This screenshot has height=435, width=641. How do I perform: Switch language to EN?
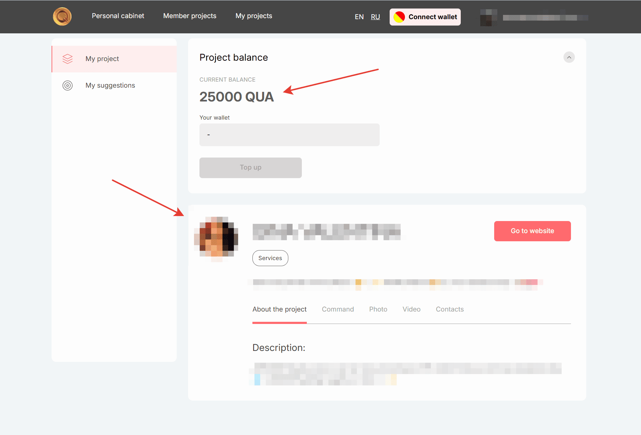[359, 17]
